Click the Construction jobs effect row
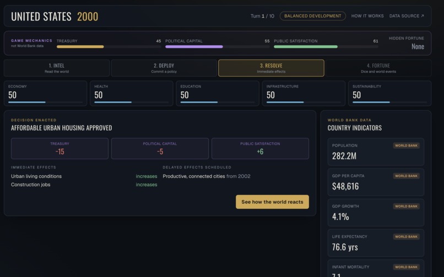 (x=84, y=184)
